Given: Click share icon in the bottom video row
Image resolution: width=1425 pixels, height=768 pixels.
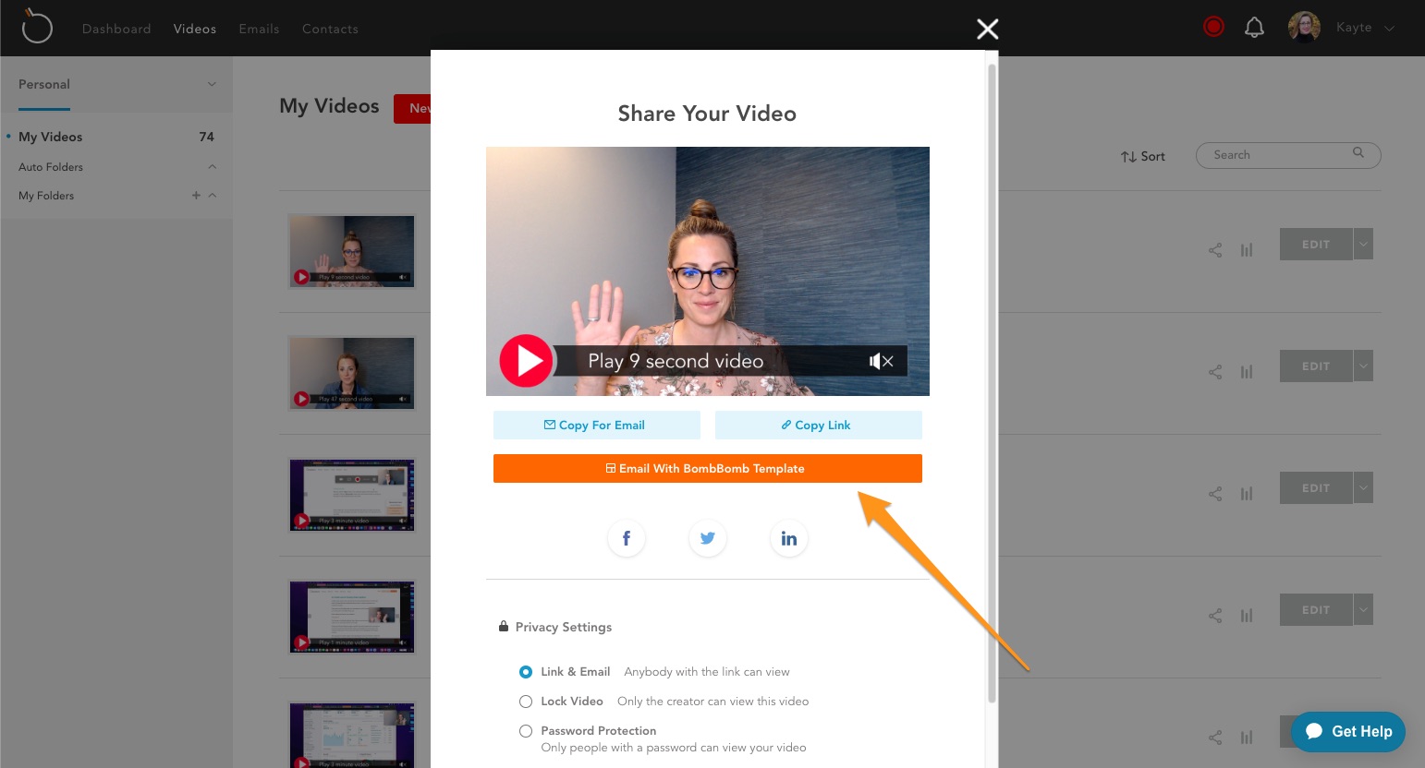Looking at the screenshot, I should pos(1215,738).
